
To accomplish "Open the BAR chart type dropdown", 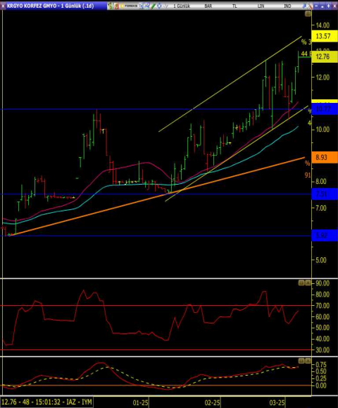I will click(208, 6).
